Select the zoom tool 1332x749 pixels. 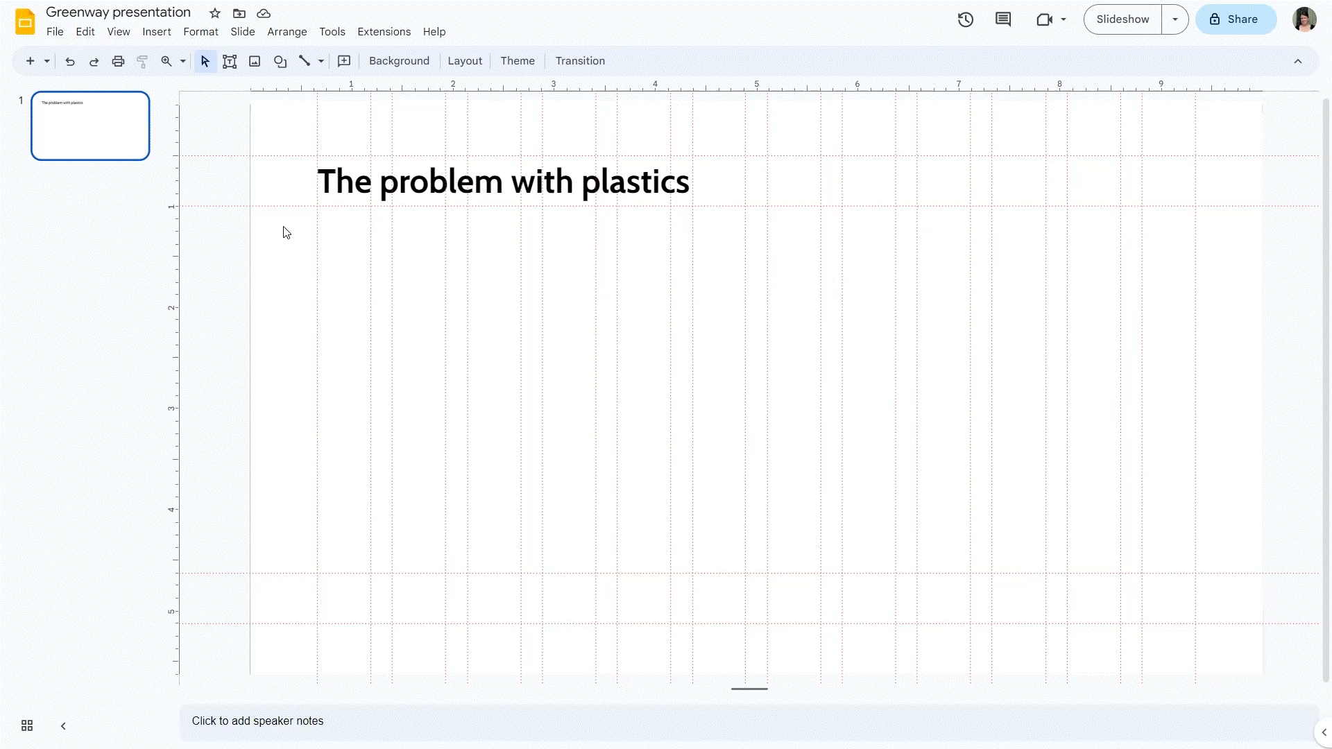(x=166, y=60)
